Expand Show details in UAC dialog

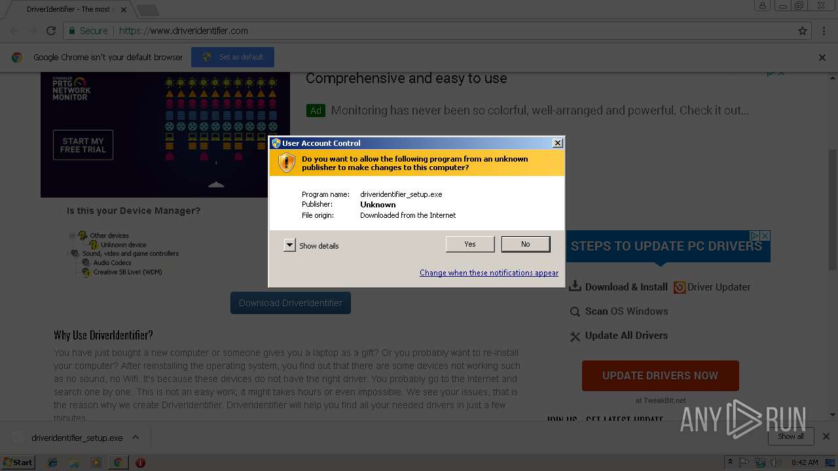click(290, 245)
